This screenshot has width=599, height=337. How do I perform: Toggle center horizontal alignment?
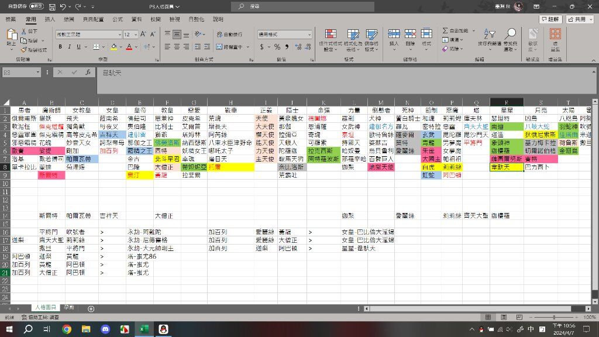(x=177, y=47)
